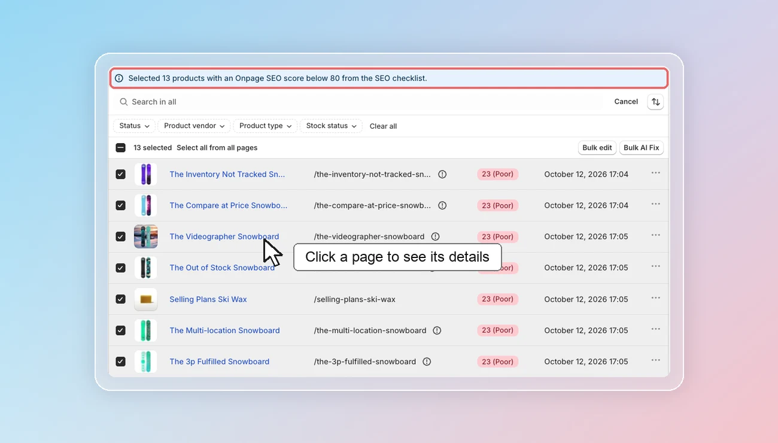
Task: Open Selling Plans Ski Wax product link
Action: point(208,299)
